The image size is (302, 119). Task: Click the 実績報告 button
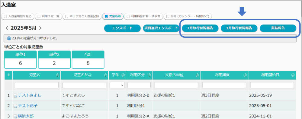pos(278,28)
